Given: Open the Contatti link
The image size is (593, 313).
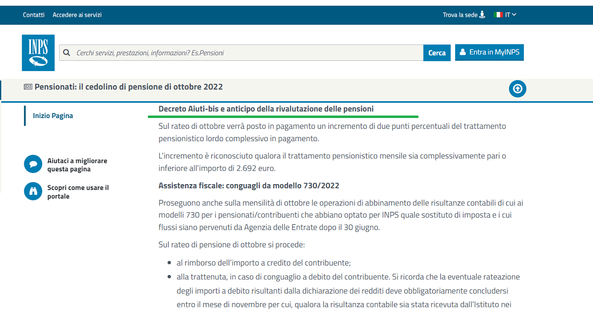Looking at the screenshot, I should pos(34,15).
